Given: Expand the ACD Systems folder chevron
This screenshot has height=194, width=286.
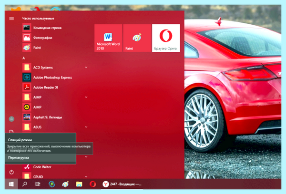Looking at the screenshot, I should 86,68.
